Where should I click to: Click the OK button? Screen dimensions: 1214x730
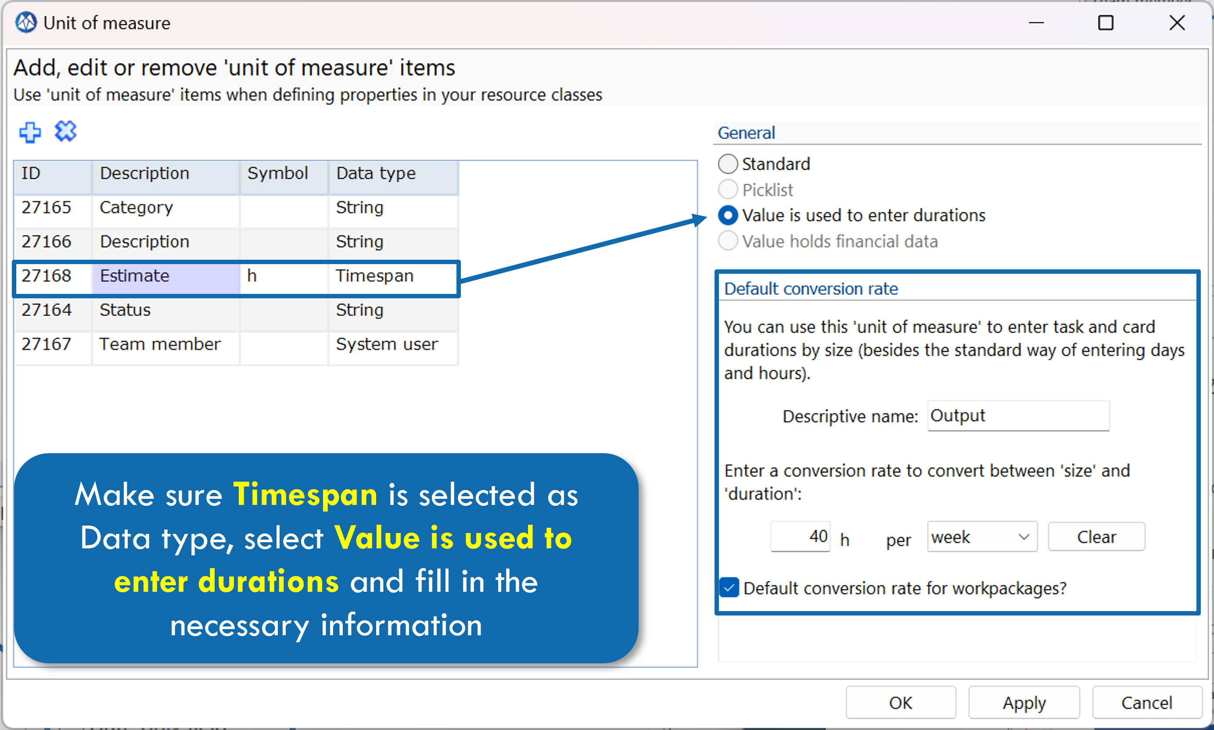(x=901, y=702)
